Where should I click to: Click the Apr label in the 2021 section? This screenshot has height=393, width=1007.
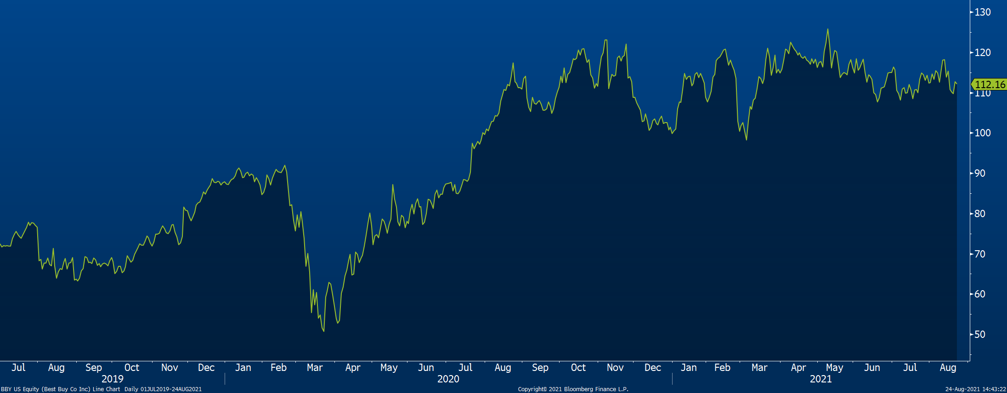pyautogui.click(x=798, y=368)
